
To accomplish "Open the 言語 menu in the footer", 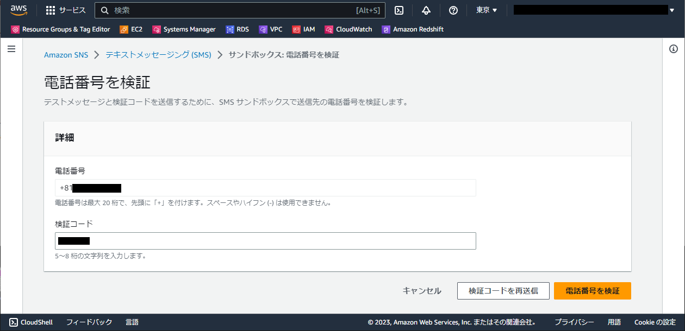I will point(132,322).
